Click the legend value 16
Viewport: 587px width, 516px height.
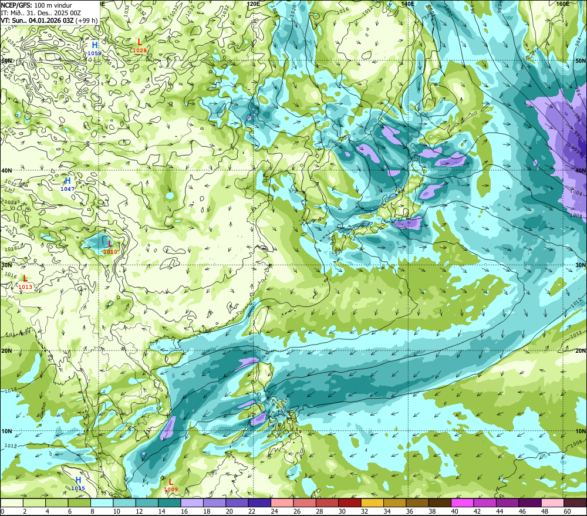click(x=184, y=511)
